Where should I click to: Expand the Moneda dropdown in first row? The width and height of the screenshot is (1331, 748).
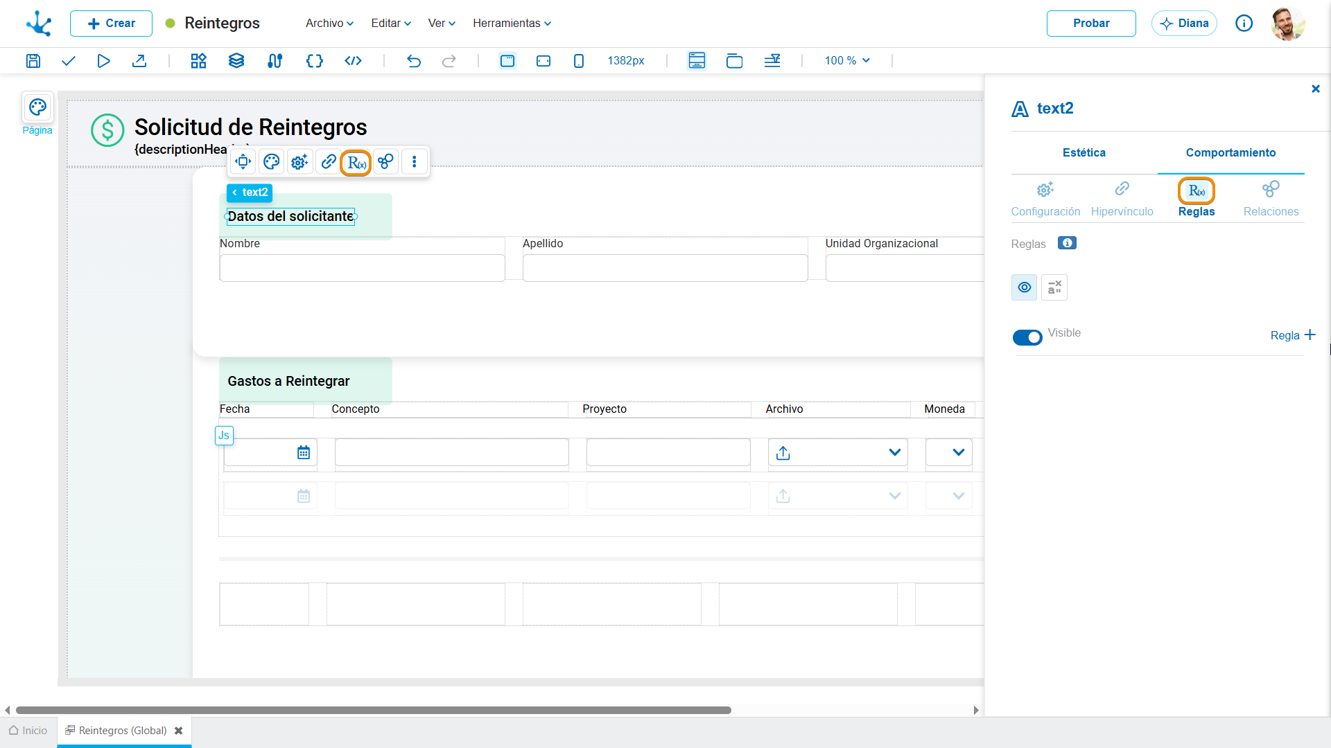pos(949,452)
